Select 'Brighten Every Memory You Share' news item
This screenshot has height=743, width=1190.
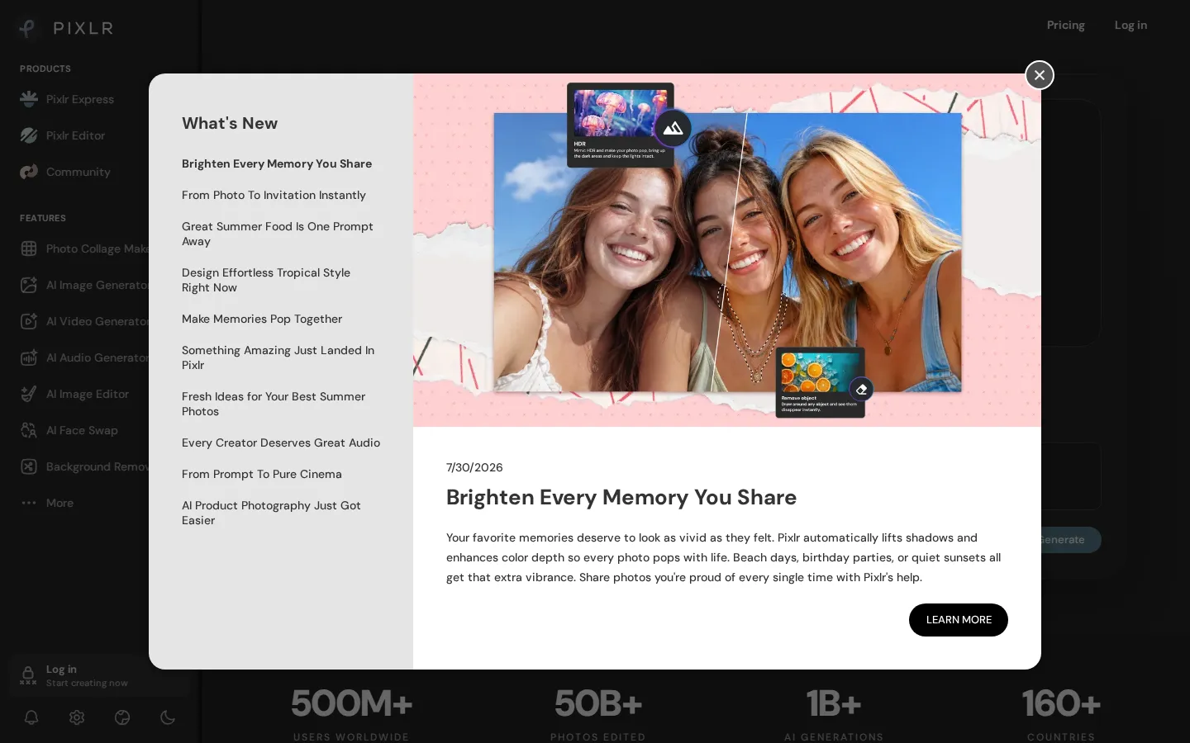(277, 163)
